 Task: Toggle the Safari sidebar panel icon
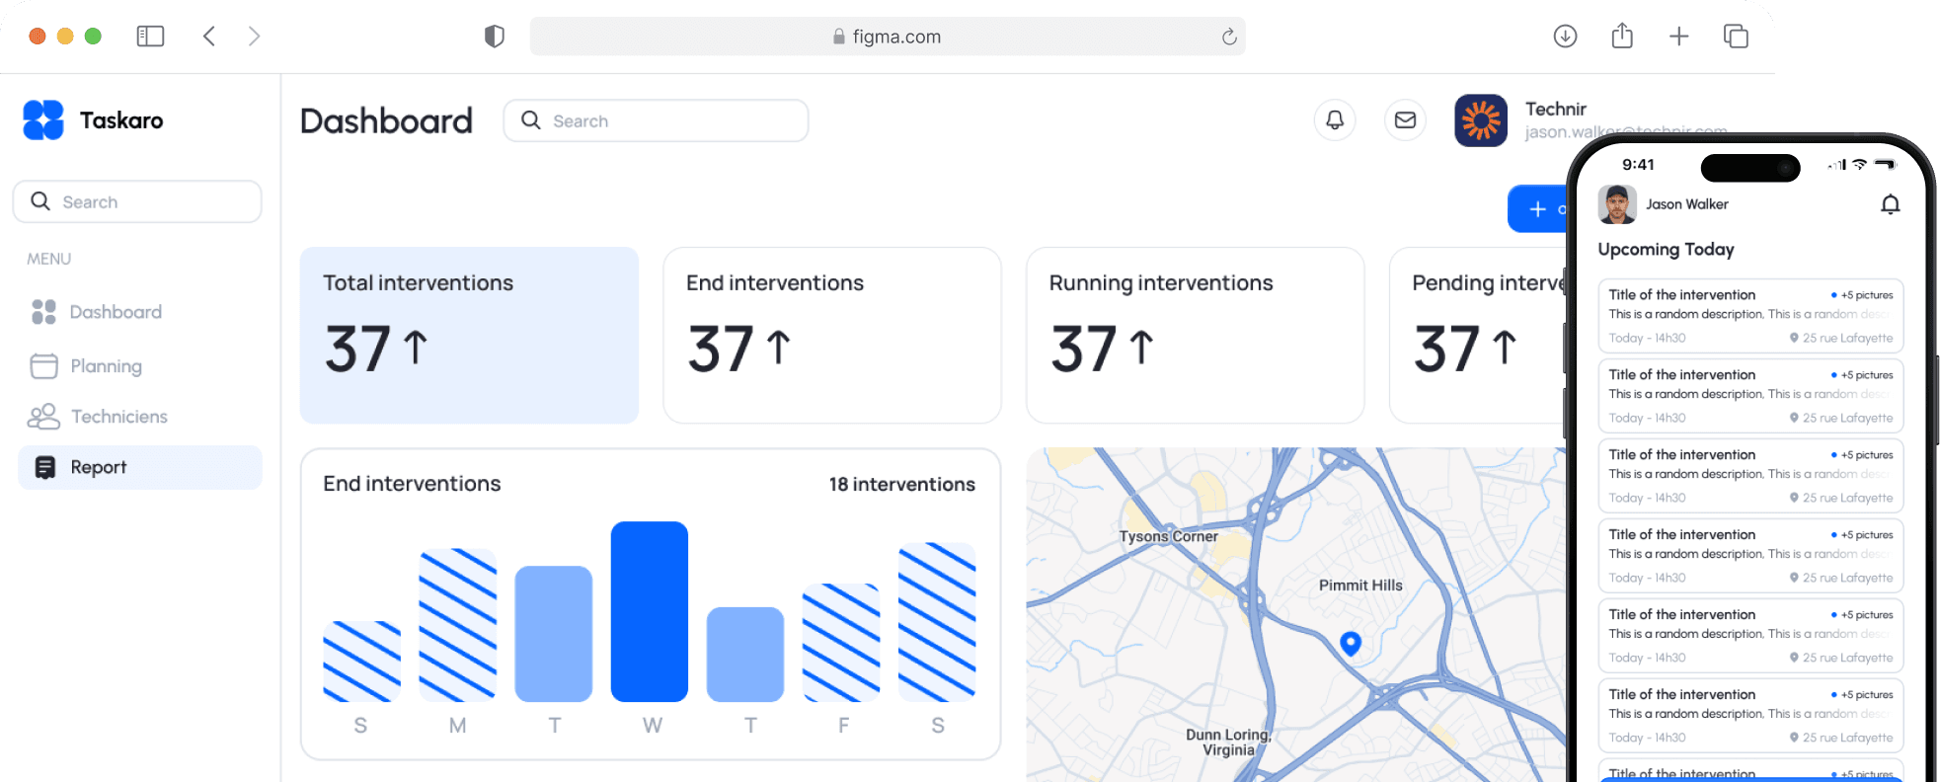tap(150, 37)
